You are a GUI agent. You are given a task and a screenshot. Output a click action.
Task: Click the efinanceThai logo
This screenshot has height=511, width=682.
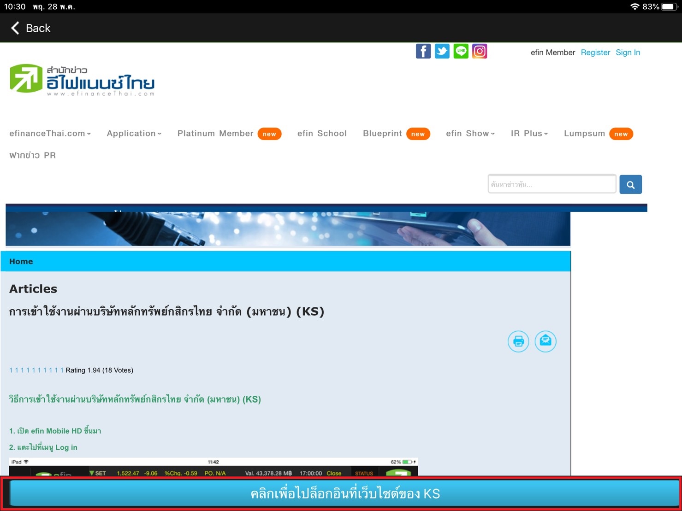coord(82,80)
